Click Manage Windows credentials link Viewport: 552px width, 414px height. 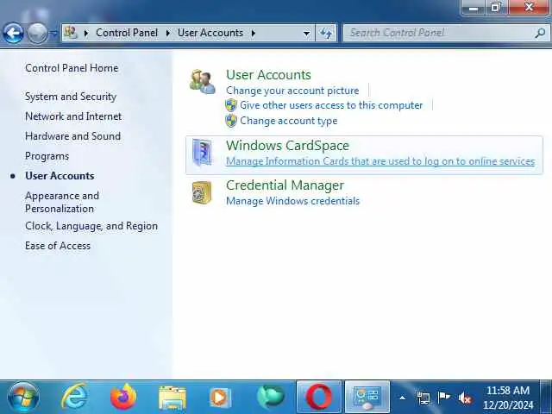point(293,201)
